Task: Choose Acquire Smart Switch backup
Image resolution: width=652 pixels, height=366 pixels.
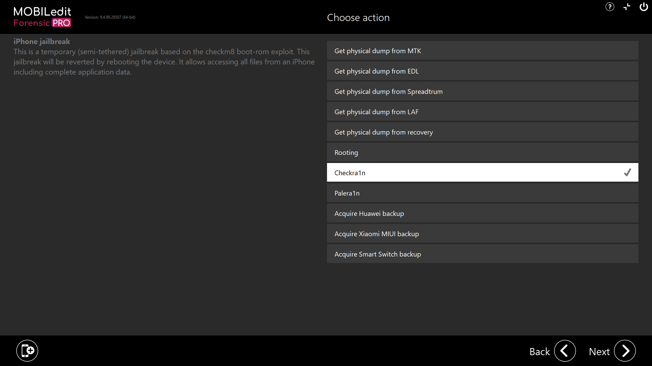Action: pos(482,254)
